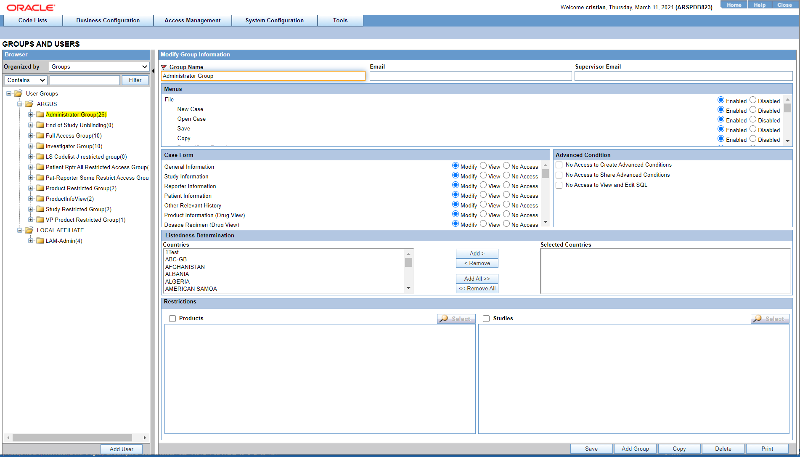Click the Group Name input field
800x457 pixels.
click(x=263, y=76)
